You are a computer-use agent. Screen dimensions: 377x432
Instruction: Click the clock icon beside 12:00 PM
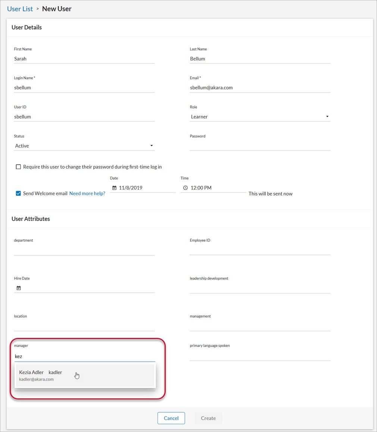click(x=186, y=188)
